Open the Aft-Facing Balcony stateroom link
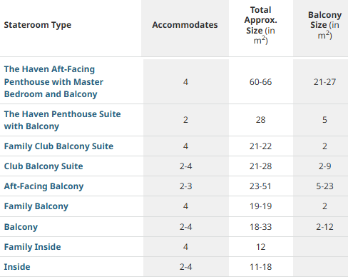This screenshot has width=348, height=277. tap(43, 186)
